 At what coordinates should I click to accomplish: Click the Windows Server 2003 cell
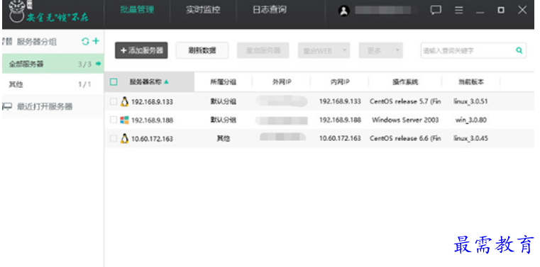pos(405,120)
